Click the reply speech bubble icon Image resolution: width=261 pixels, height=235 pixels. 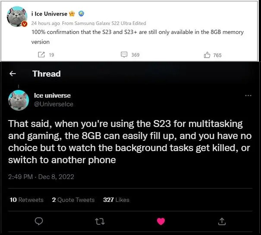coord(39,221)
